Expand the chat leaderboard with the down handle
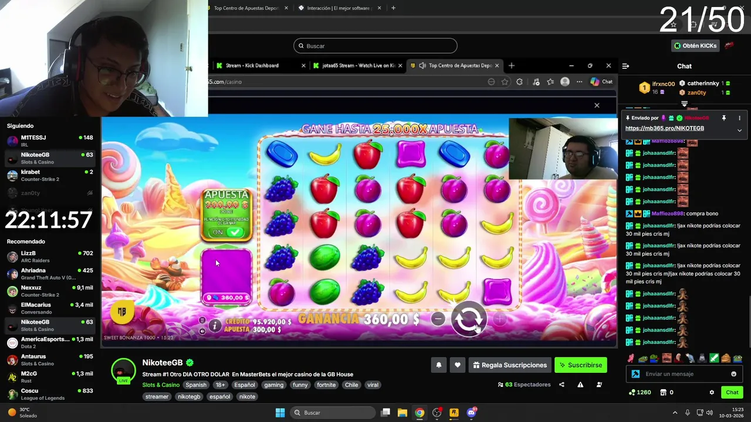This screenshot has width=751, height=422. tap(684, 104)
